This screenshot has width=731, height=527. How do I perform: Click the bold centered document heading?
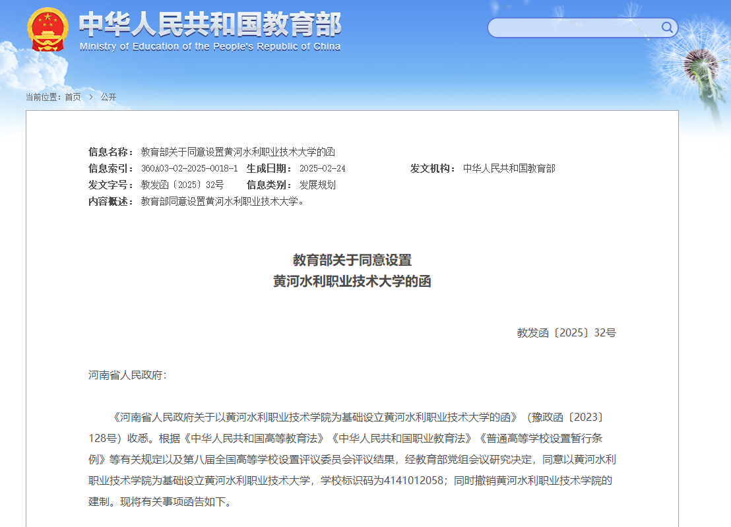point(352,270)
